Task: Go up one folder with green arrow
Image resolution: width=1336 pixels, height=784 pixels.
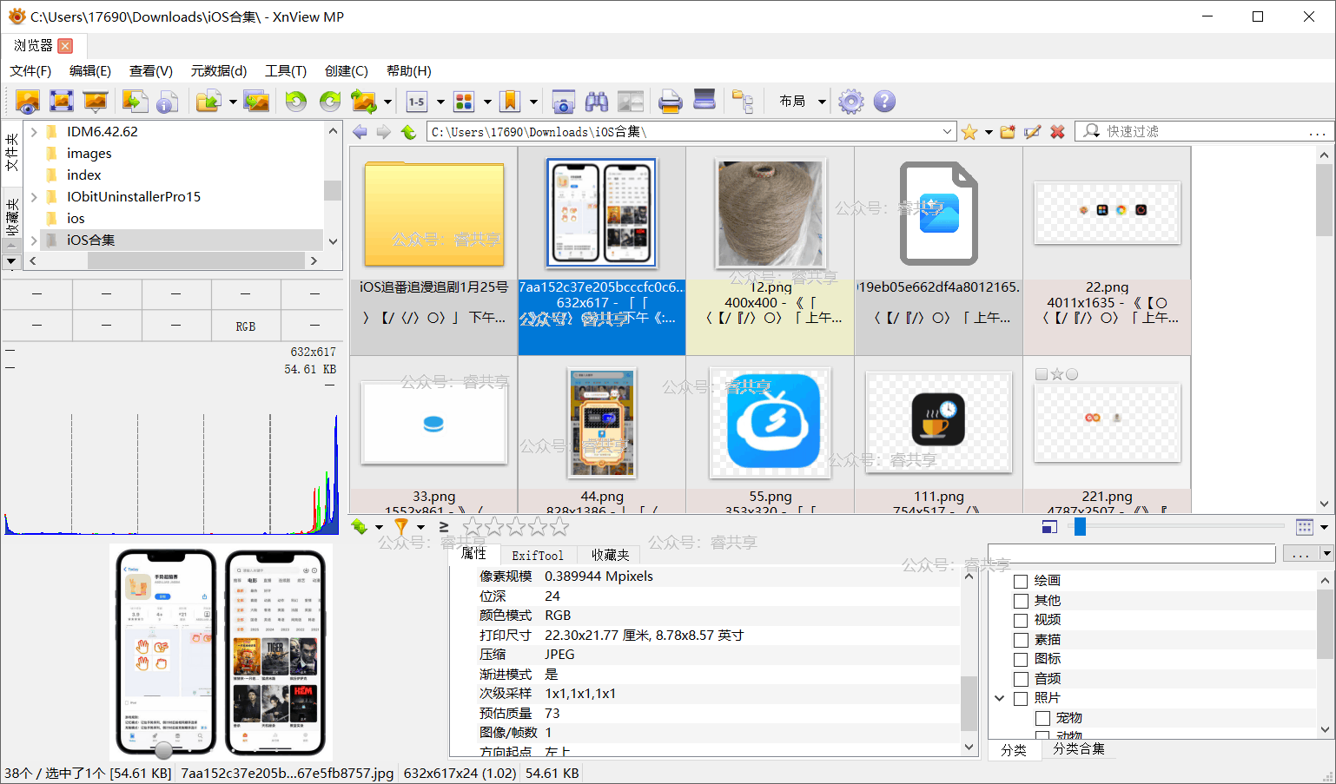Action: [408, 132]
